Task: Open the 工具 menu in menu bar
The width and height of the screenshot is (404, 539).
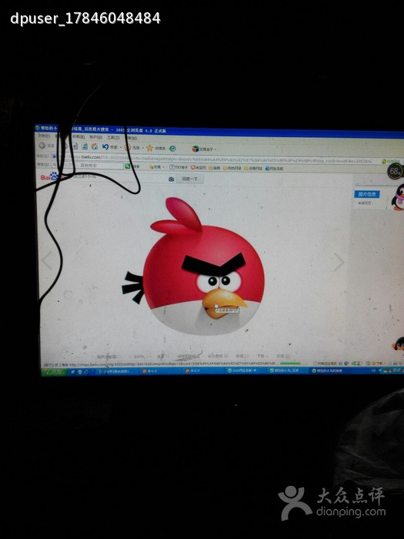Action: click(113, 138)
